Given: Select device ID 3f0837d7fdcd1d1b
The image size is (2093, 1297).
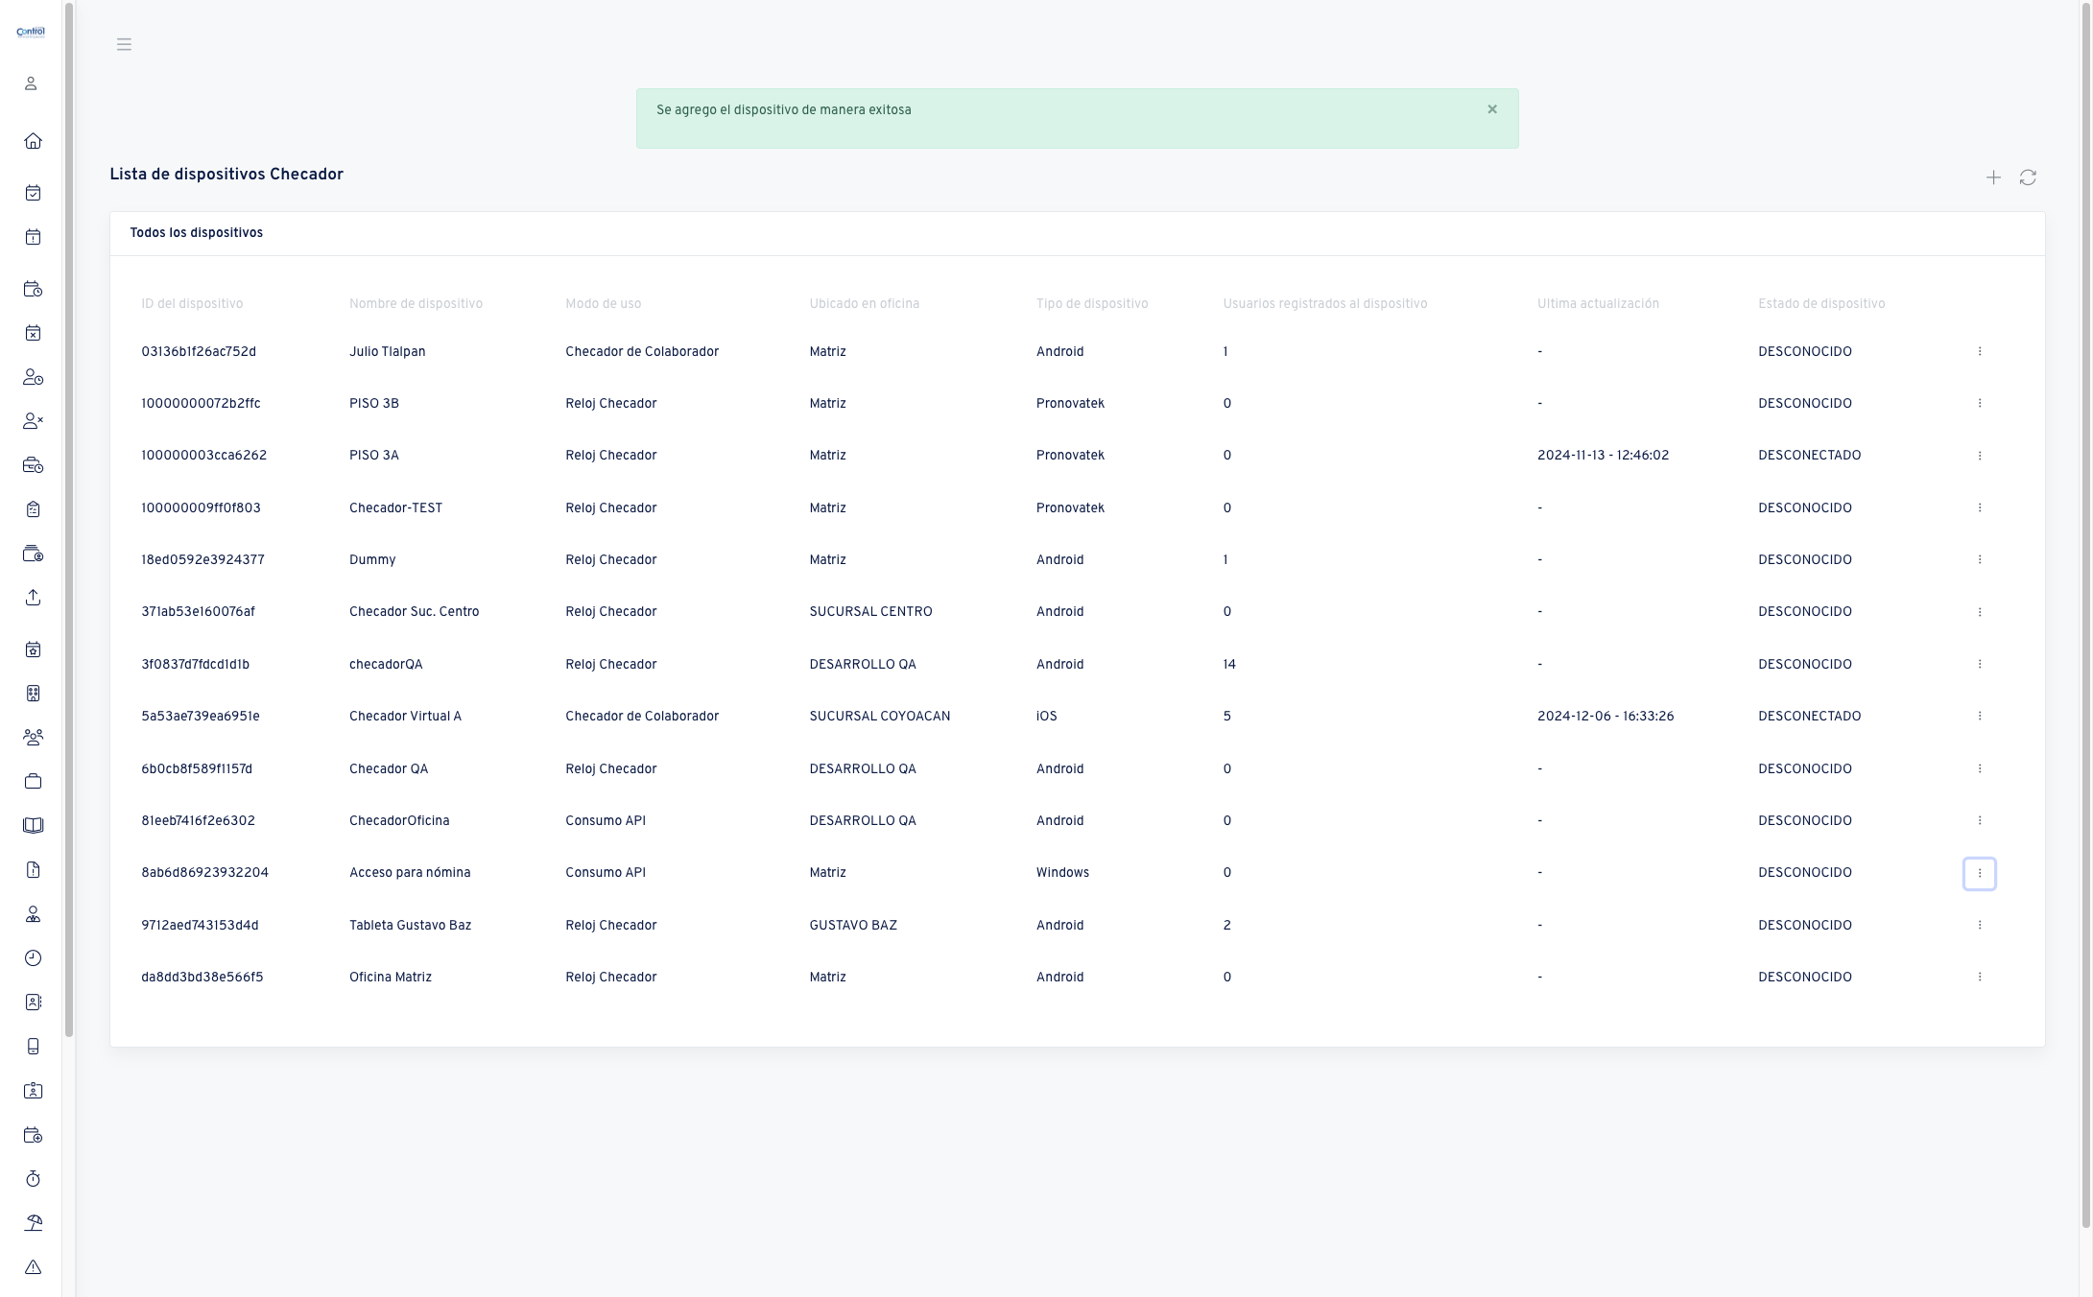Looking at the screenshot, I should (195, 664).
